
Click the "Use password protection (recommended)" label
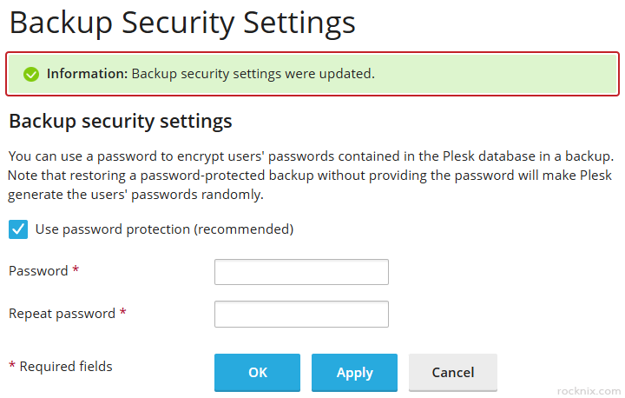click(164, 229)
